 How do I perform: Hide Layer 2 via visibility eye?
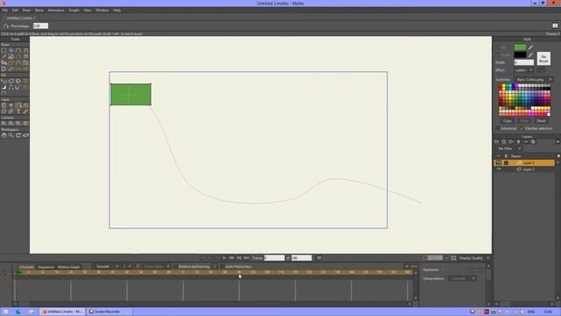point(498,169)
